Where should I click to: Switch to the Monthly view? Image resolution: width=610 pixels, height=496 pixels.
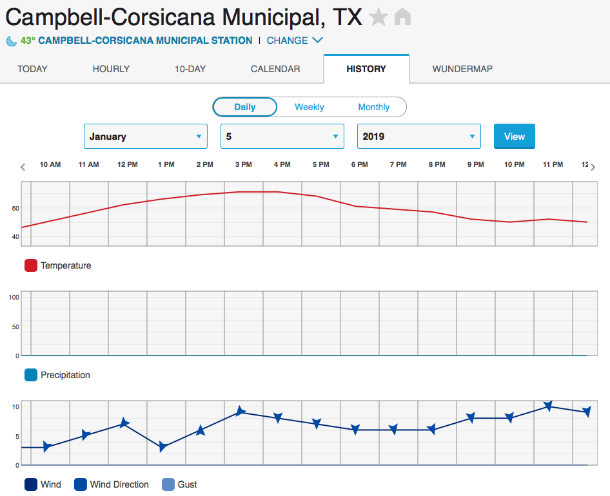[373, 107]
